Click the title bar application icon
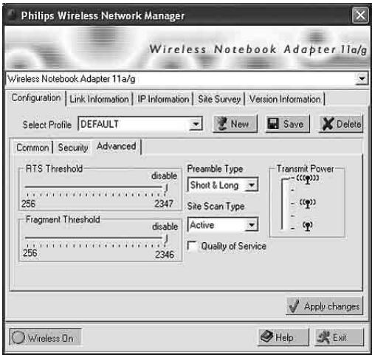 coord(11,15)
